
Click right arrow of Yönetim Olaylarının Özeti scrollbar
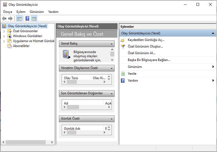click(x=104, y=82)
